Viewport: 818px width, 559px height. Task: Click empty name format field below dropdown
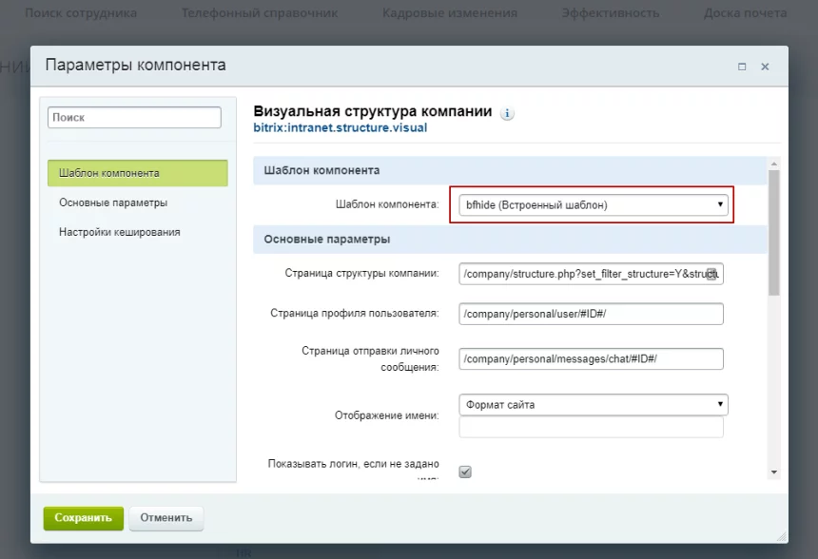pos(591,428)
